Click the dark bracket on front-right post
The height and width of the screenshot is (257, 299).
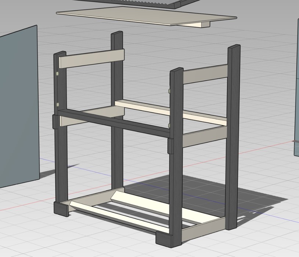click(x=170, y=146)
